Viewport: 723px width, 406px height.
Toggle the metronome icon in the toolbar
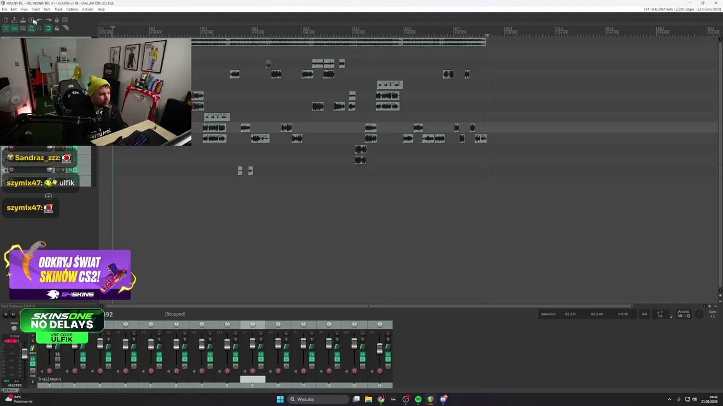click(x=56, y=20)
